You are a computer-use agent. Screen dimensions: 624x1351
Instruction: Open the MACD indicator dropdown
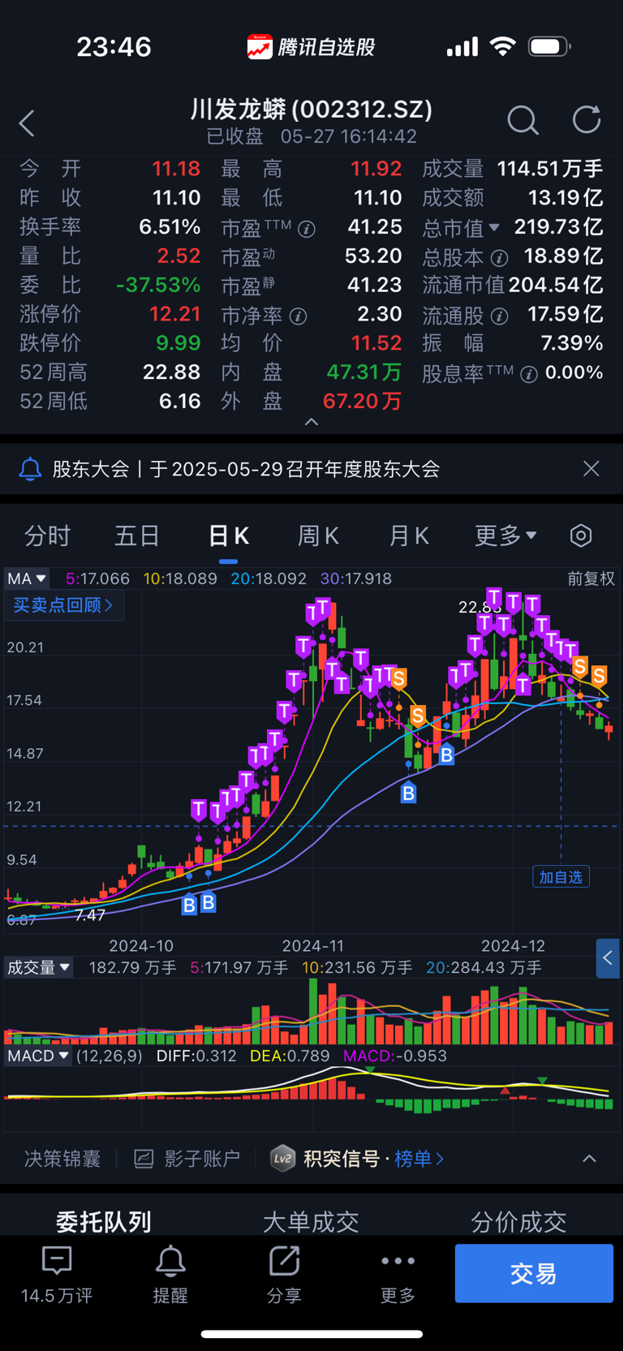[38, 1056]
